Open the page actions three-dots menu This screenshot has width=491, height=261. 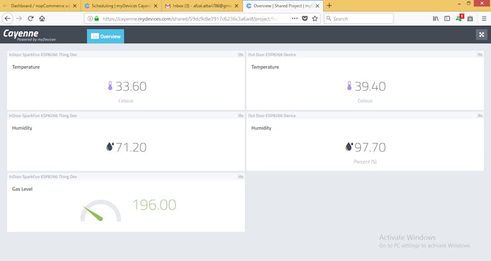click(295, 19)
